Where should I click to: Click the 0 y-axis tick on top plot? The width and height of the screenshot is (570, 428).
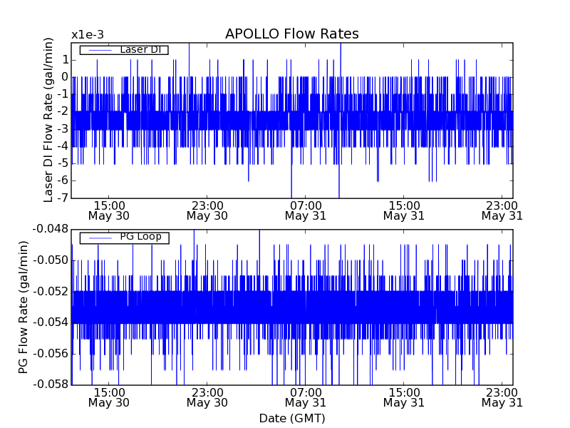point(64,77)
